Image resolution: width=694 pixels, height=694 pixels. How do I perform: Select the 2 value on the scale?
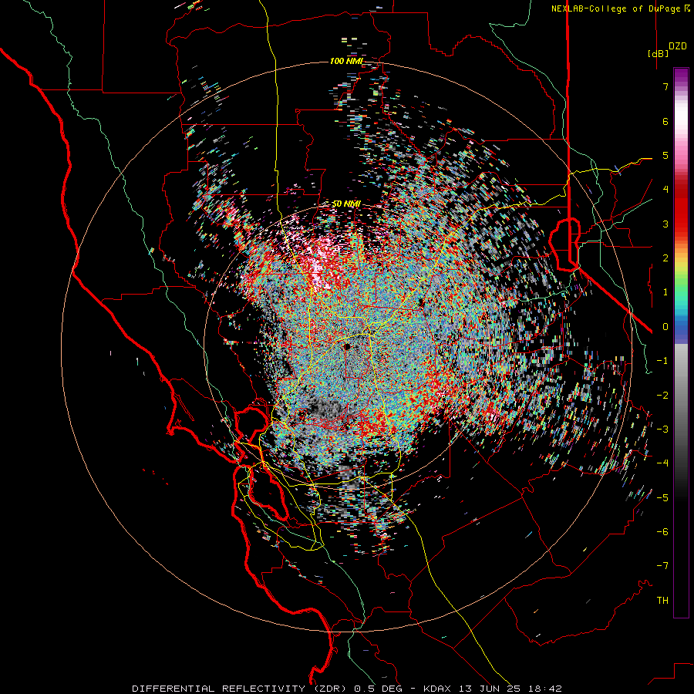[x=665, y=258]
